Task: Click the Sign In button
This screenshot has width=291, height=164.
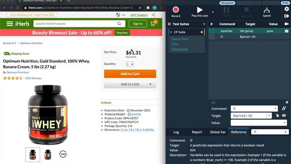Action: click(138, 24)
